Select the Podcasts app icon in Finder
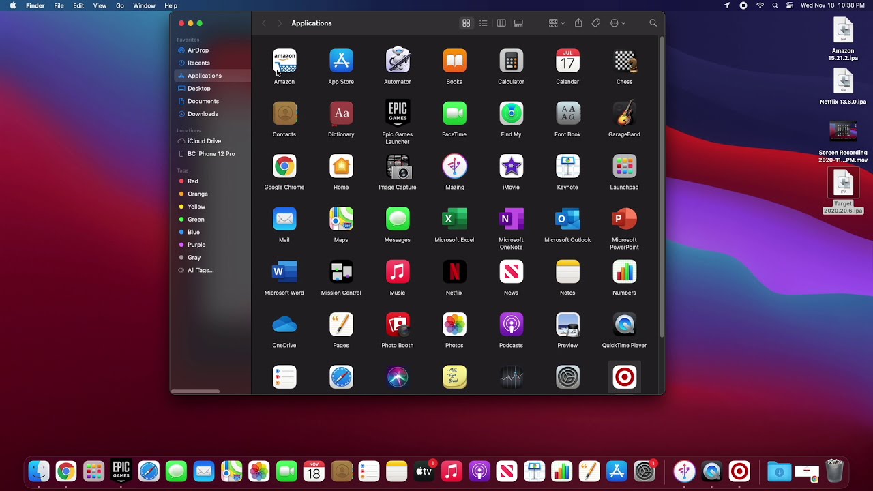This screenshot has width=873, height=491. tap(511, 325)
